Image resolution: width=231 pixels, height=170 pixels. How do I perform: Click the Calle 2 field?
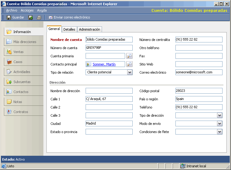[109, 107]
